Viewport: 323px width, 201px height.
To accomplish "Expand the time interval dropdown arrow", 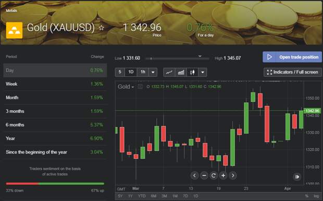I will pos(153,72).
